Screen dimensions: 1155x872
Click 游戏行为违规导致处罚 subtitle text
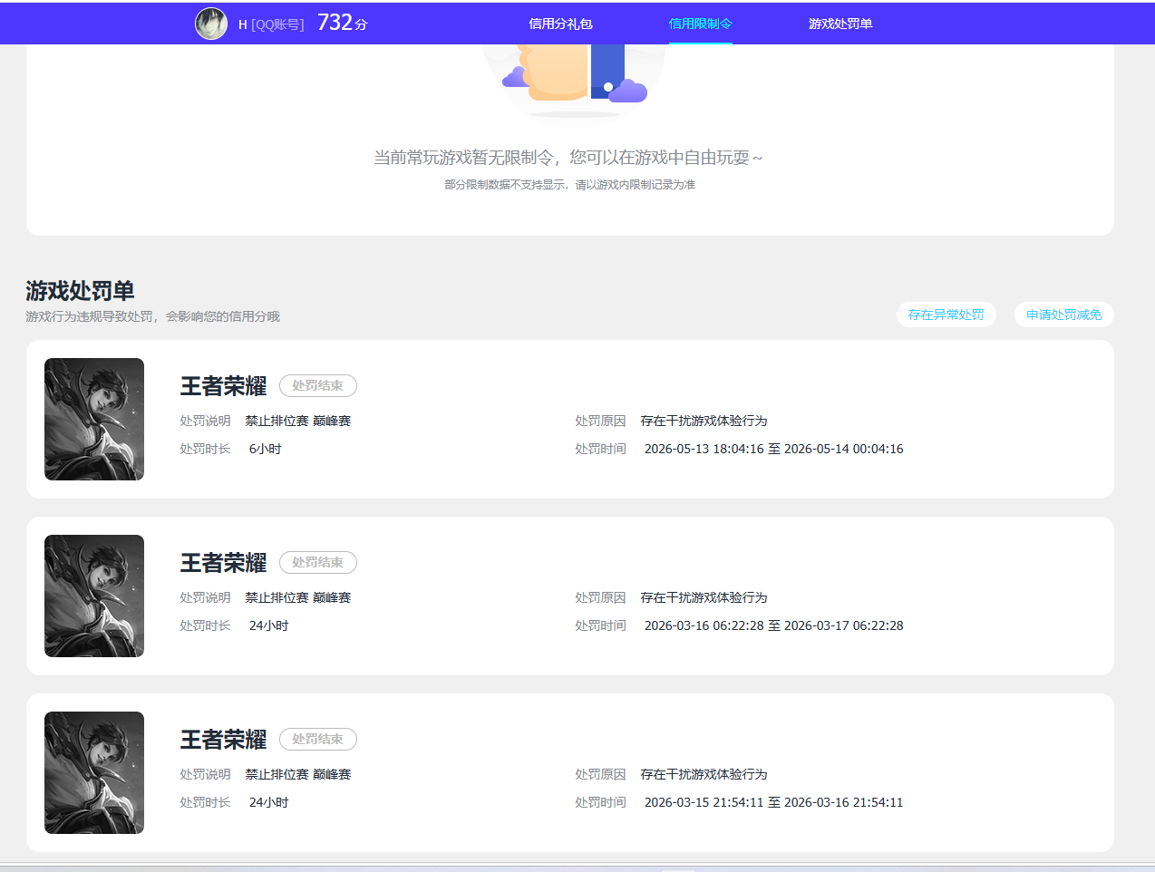pyautogui.click(x=152, y=316)
